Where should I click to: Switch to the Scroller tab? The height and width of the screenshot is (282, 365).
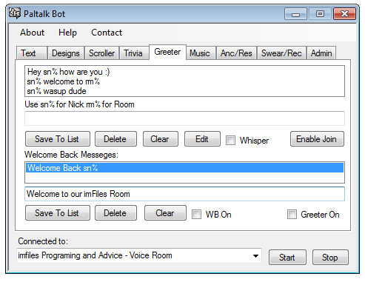click(101, 53)
